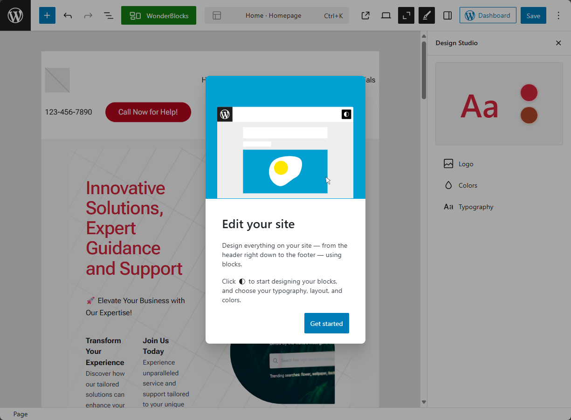The height and width of the screenshot is (420, 571).
Task: Click the red color circle in style preview
Action: (529, 93)
